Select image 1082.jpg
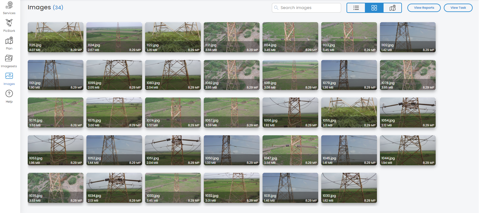The height and width of the screenshot is (213, 479). (x=232, y=75)
